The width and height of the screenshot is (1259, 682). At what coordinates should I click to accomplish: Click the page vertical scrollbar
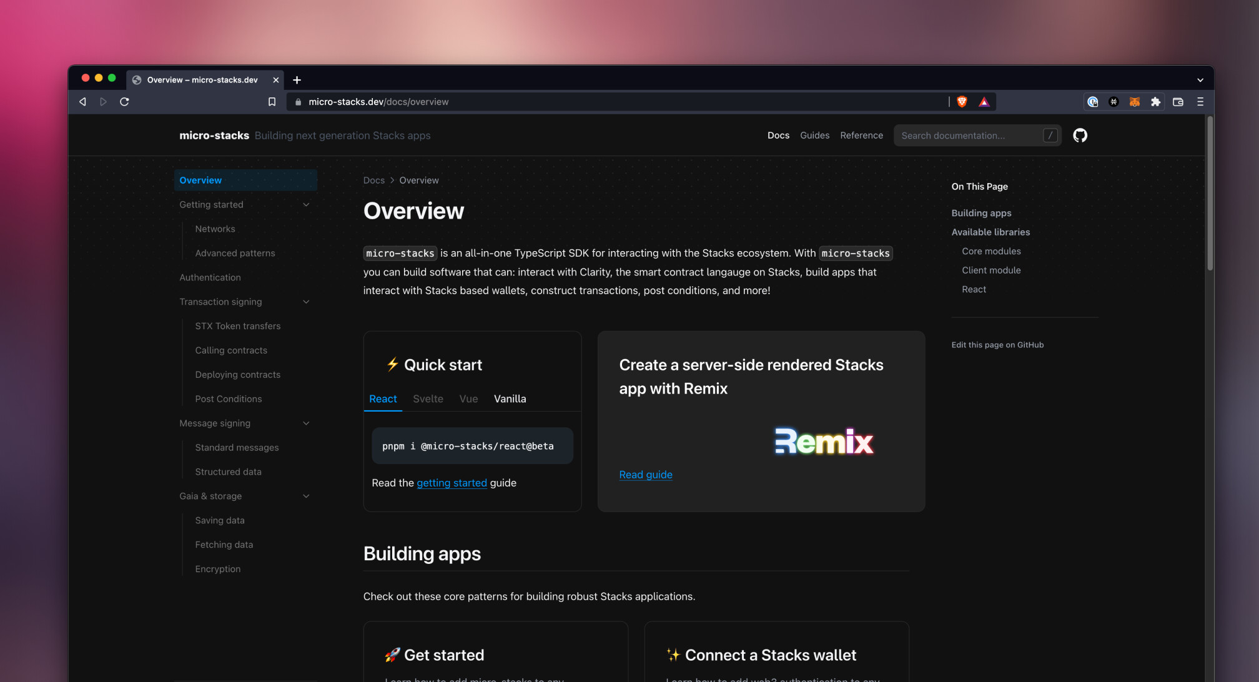pyautogui.click(x=1210, y=194)
